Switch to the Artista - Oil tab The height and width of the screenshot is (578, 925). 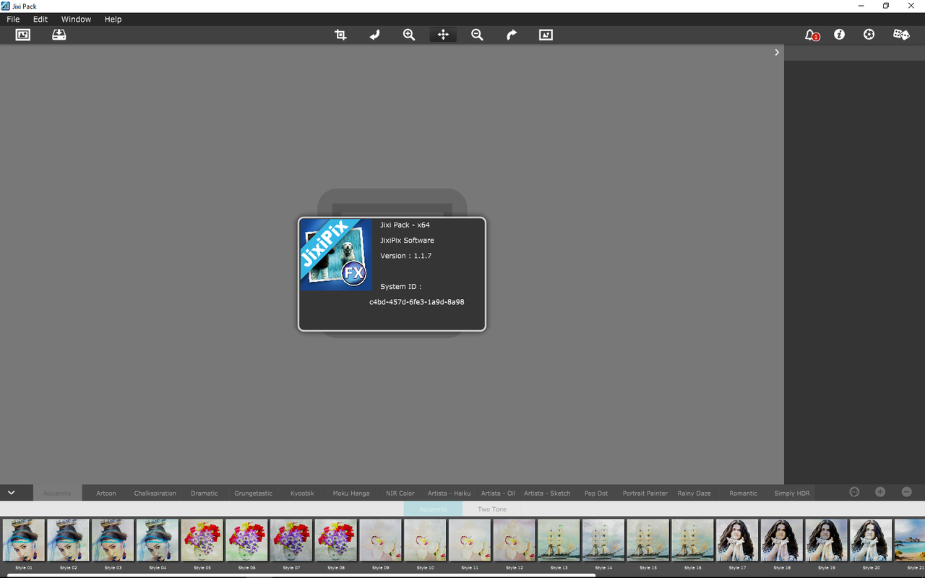pos(499,493)
